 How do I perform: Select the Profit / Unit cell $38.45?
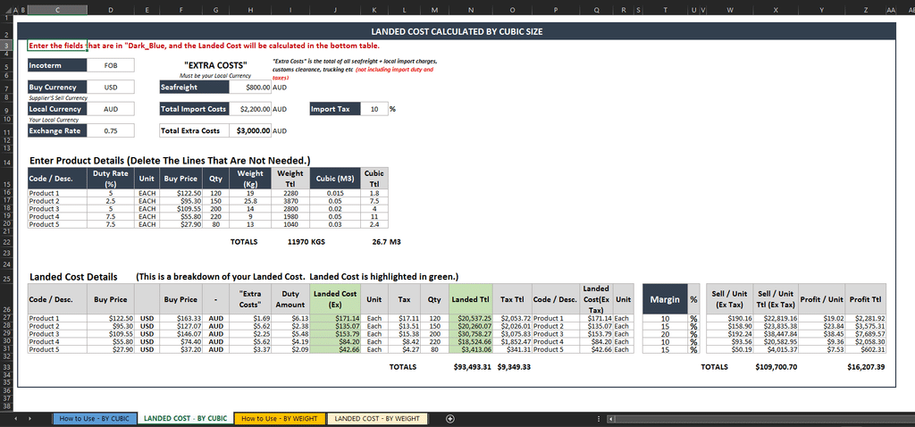click(822, 334)
